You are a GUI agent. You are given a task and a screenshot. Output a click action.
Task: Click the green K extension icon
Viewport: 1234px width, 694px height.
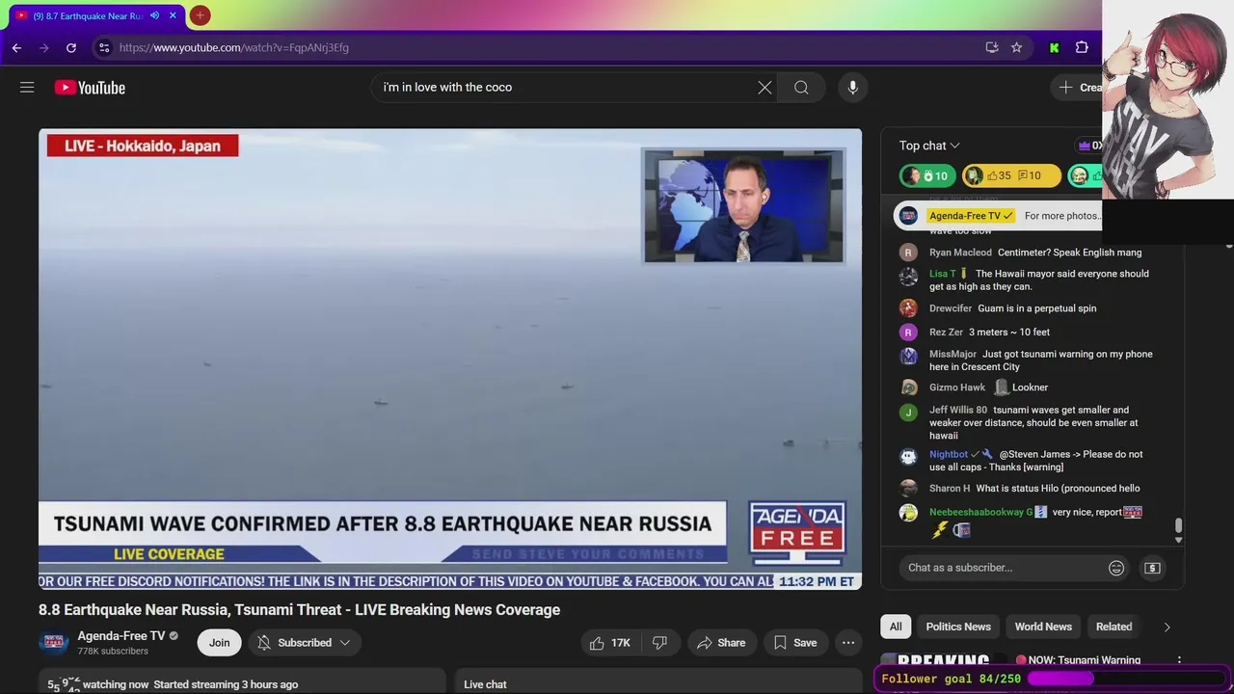pyautogui.click(x=1054, y=47)
